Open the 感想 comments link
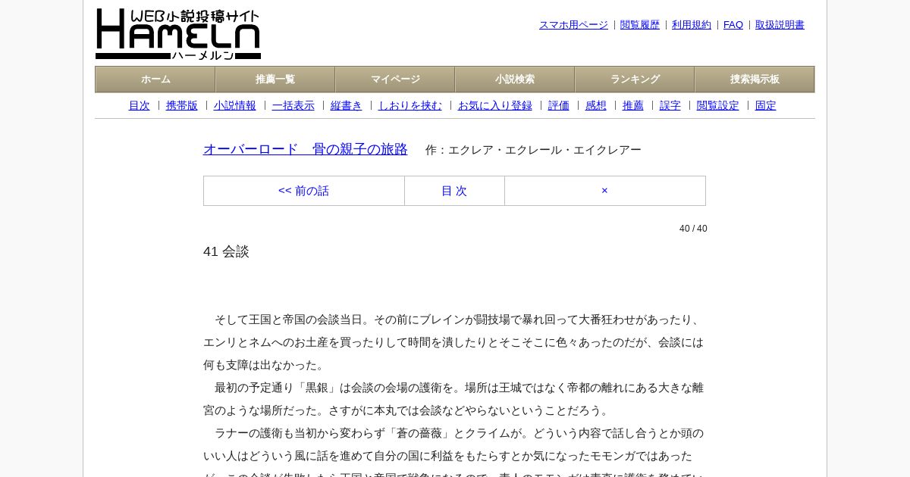 pos(596,106)
